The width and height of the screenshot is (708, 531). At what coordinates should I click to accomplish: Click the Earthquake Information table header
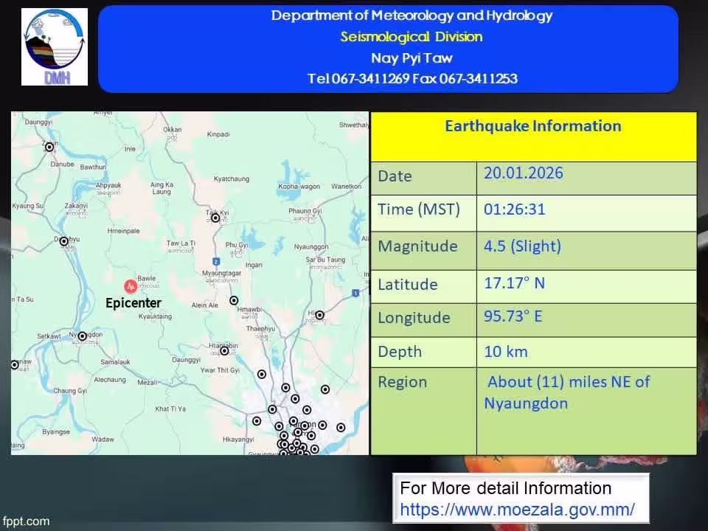click(532, 126)
